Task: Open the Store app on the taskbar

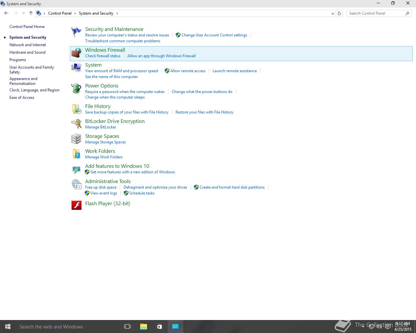Action: point(159,326)
